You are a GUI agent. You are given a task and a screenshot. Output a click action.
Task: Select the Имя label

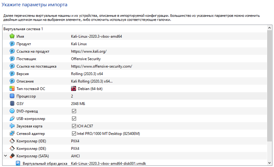pos(20,36)
